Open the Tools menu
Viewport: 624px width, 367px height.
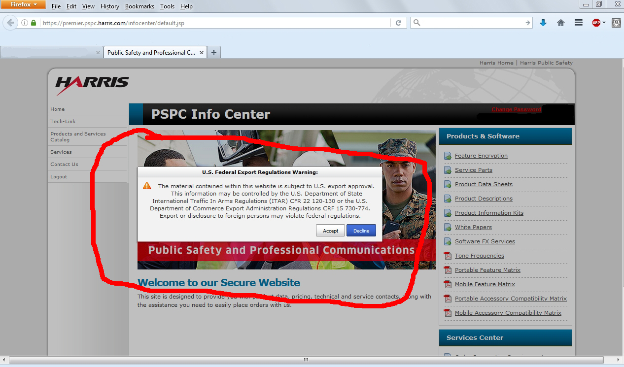coord(167,6)
